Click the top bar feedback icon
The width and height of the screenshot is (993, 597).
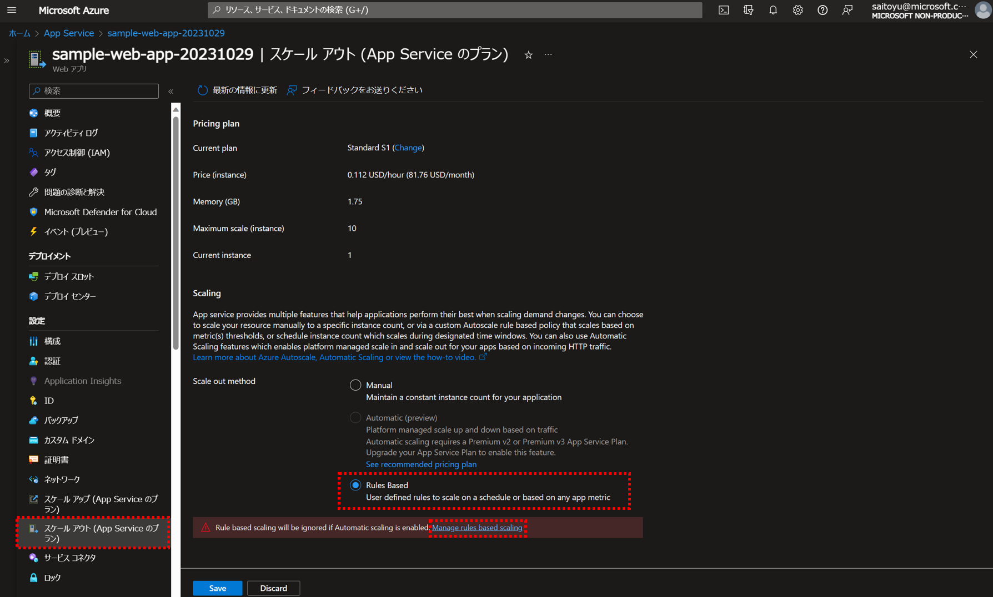click(847, 10)
